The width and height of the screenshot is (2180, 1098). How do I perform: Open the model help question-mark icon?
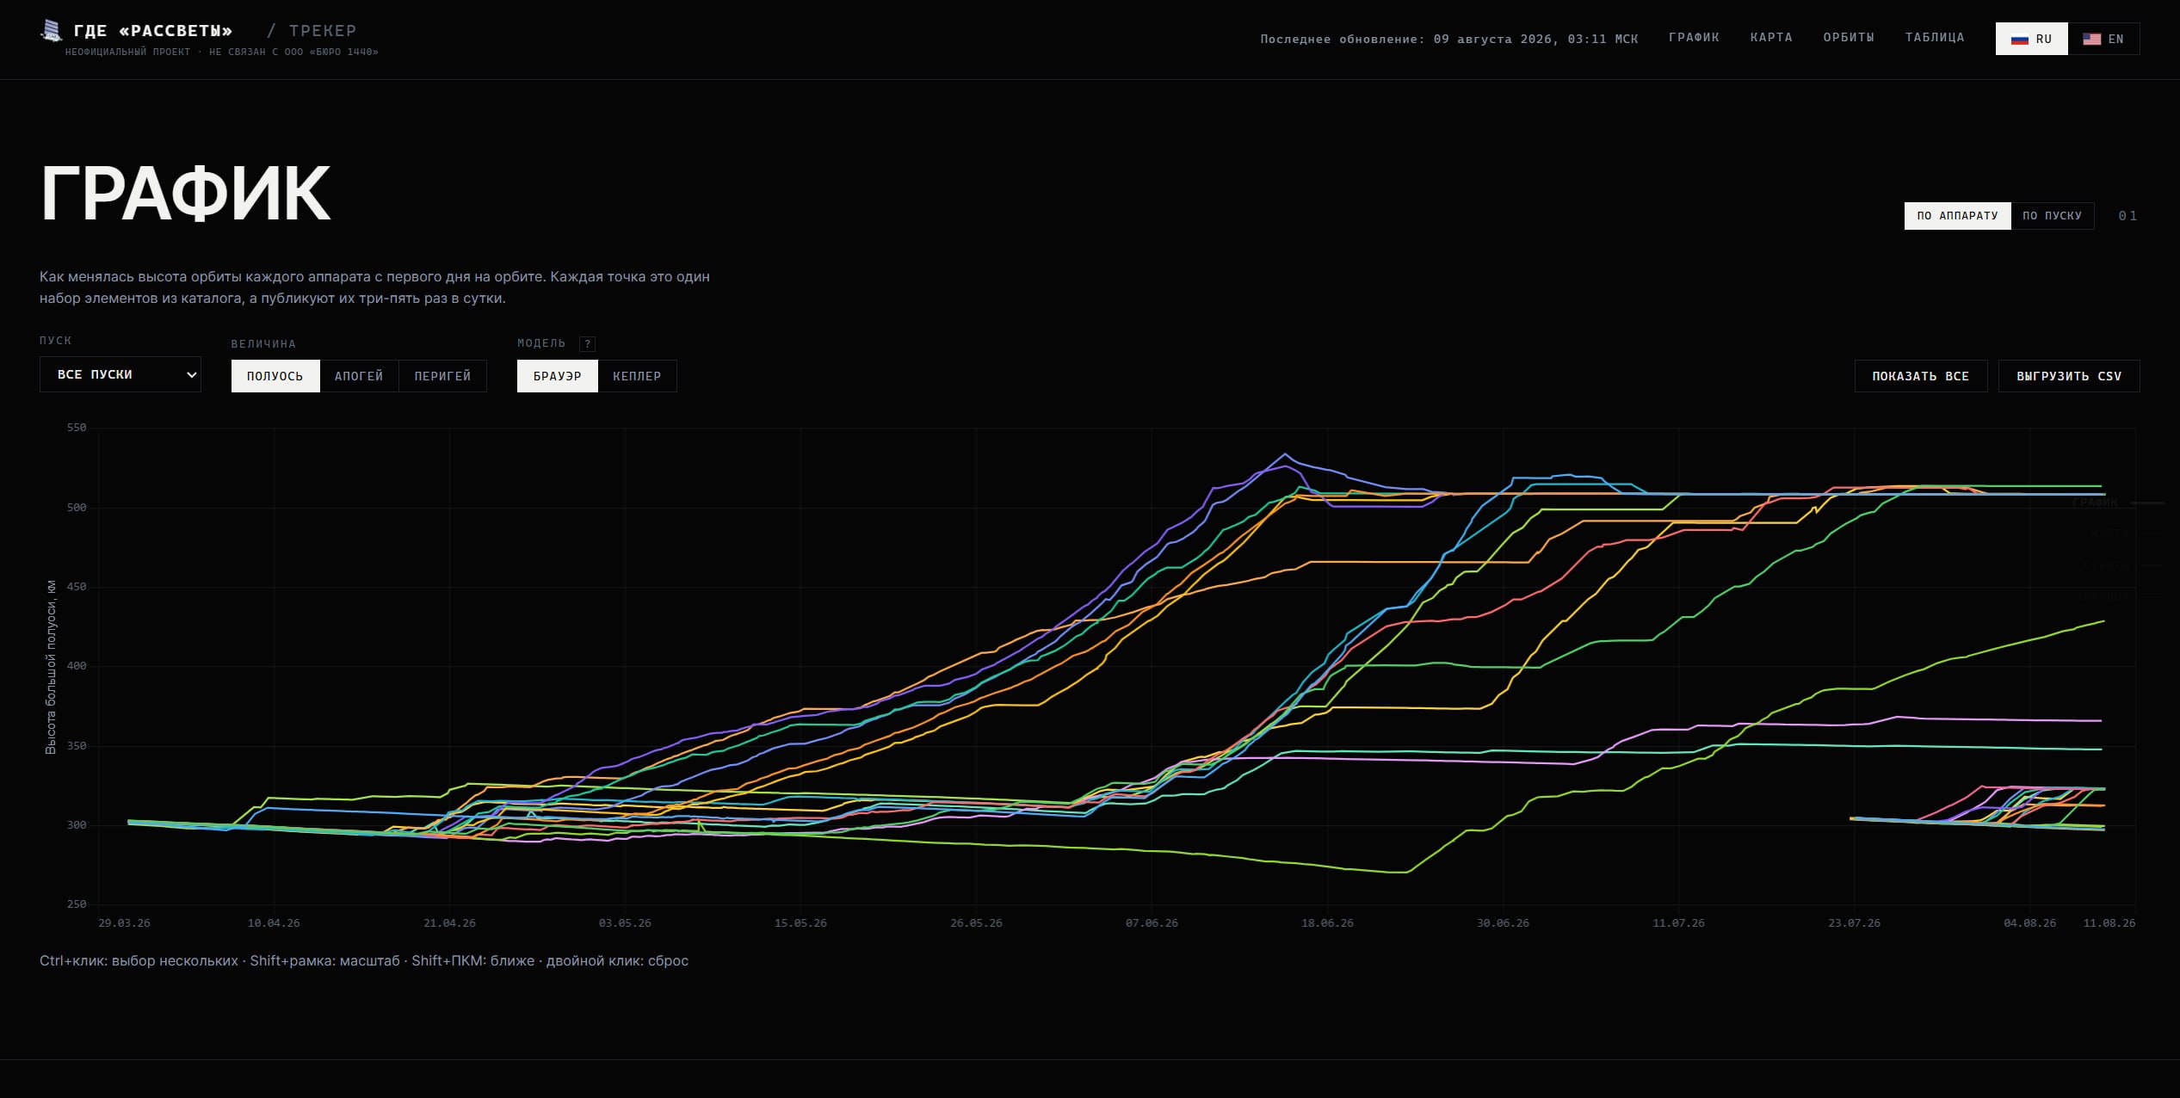587,343
